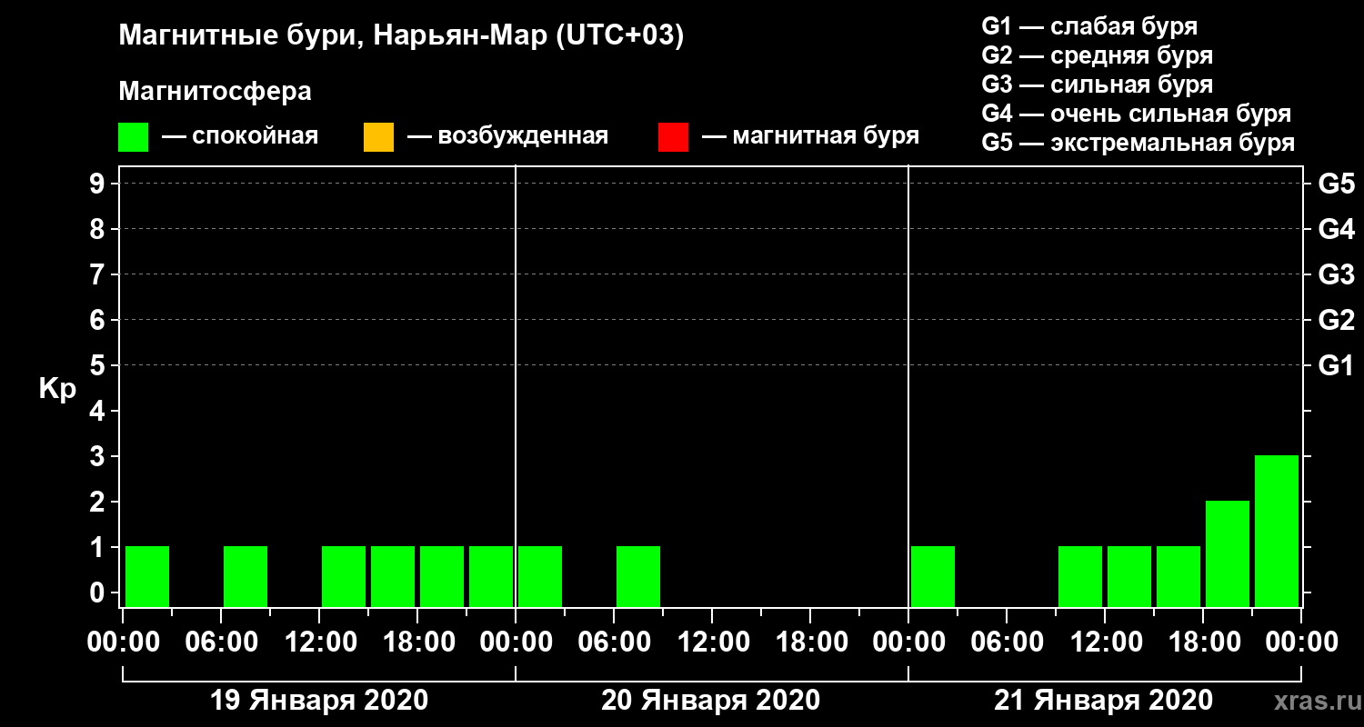Click the '— спокойная' legend label
Viewport: 1364px width, 727px height.
[x=240, y=136]
